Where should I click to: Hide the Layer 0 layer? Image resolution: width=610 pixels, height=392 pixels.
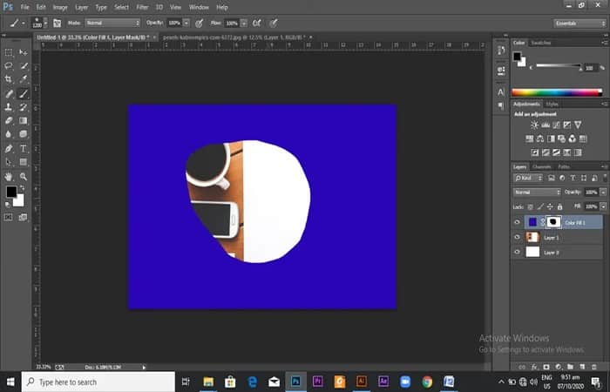(517, 252)
